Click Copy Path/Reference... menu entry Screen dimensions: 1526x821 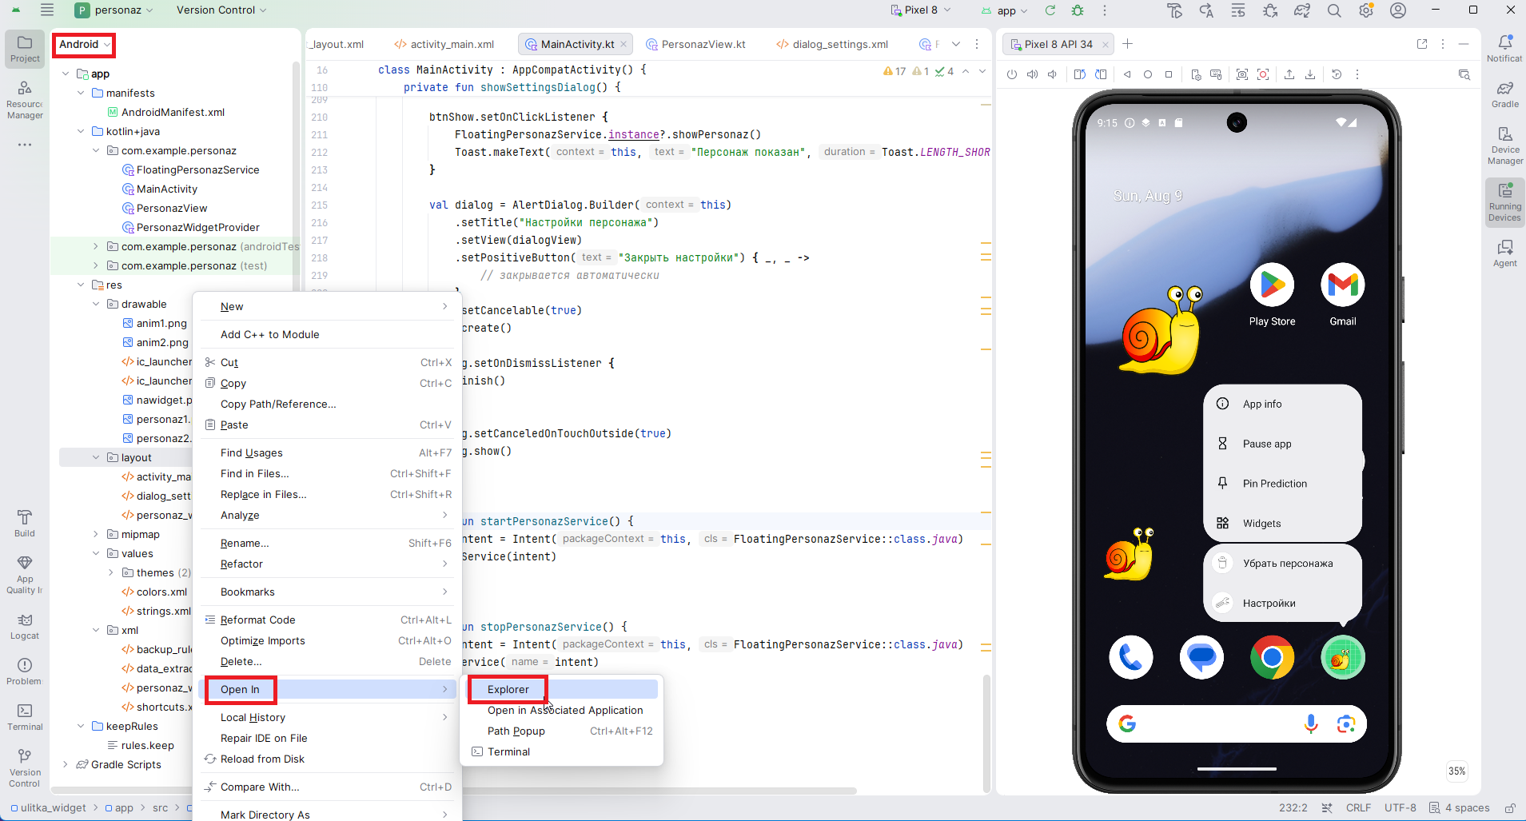(x=328, y=405)
